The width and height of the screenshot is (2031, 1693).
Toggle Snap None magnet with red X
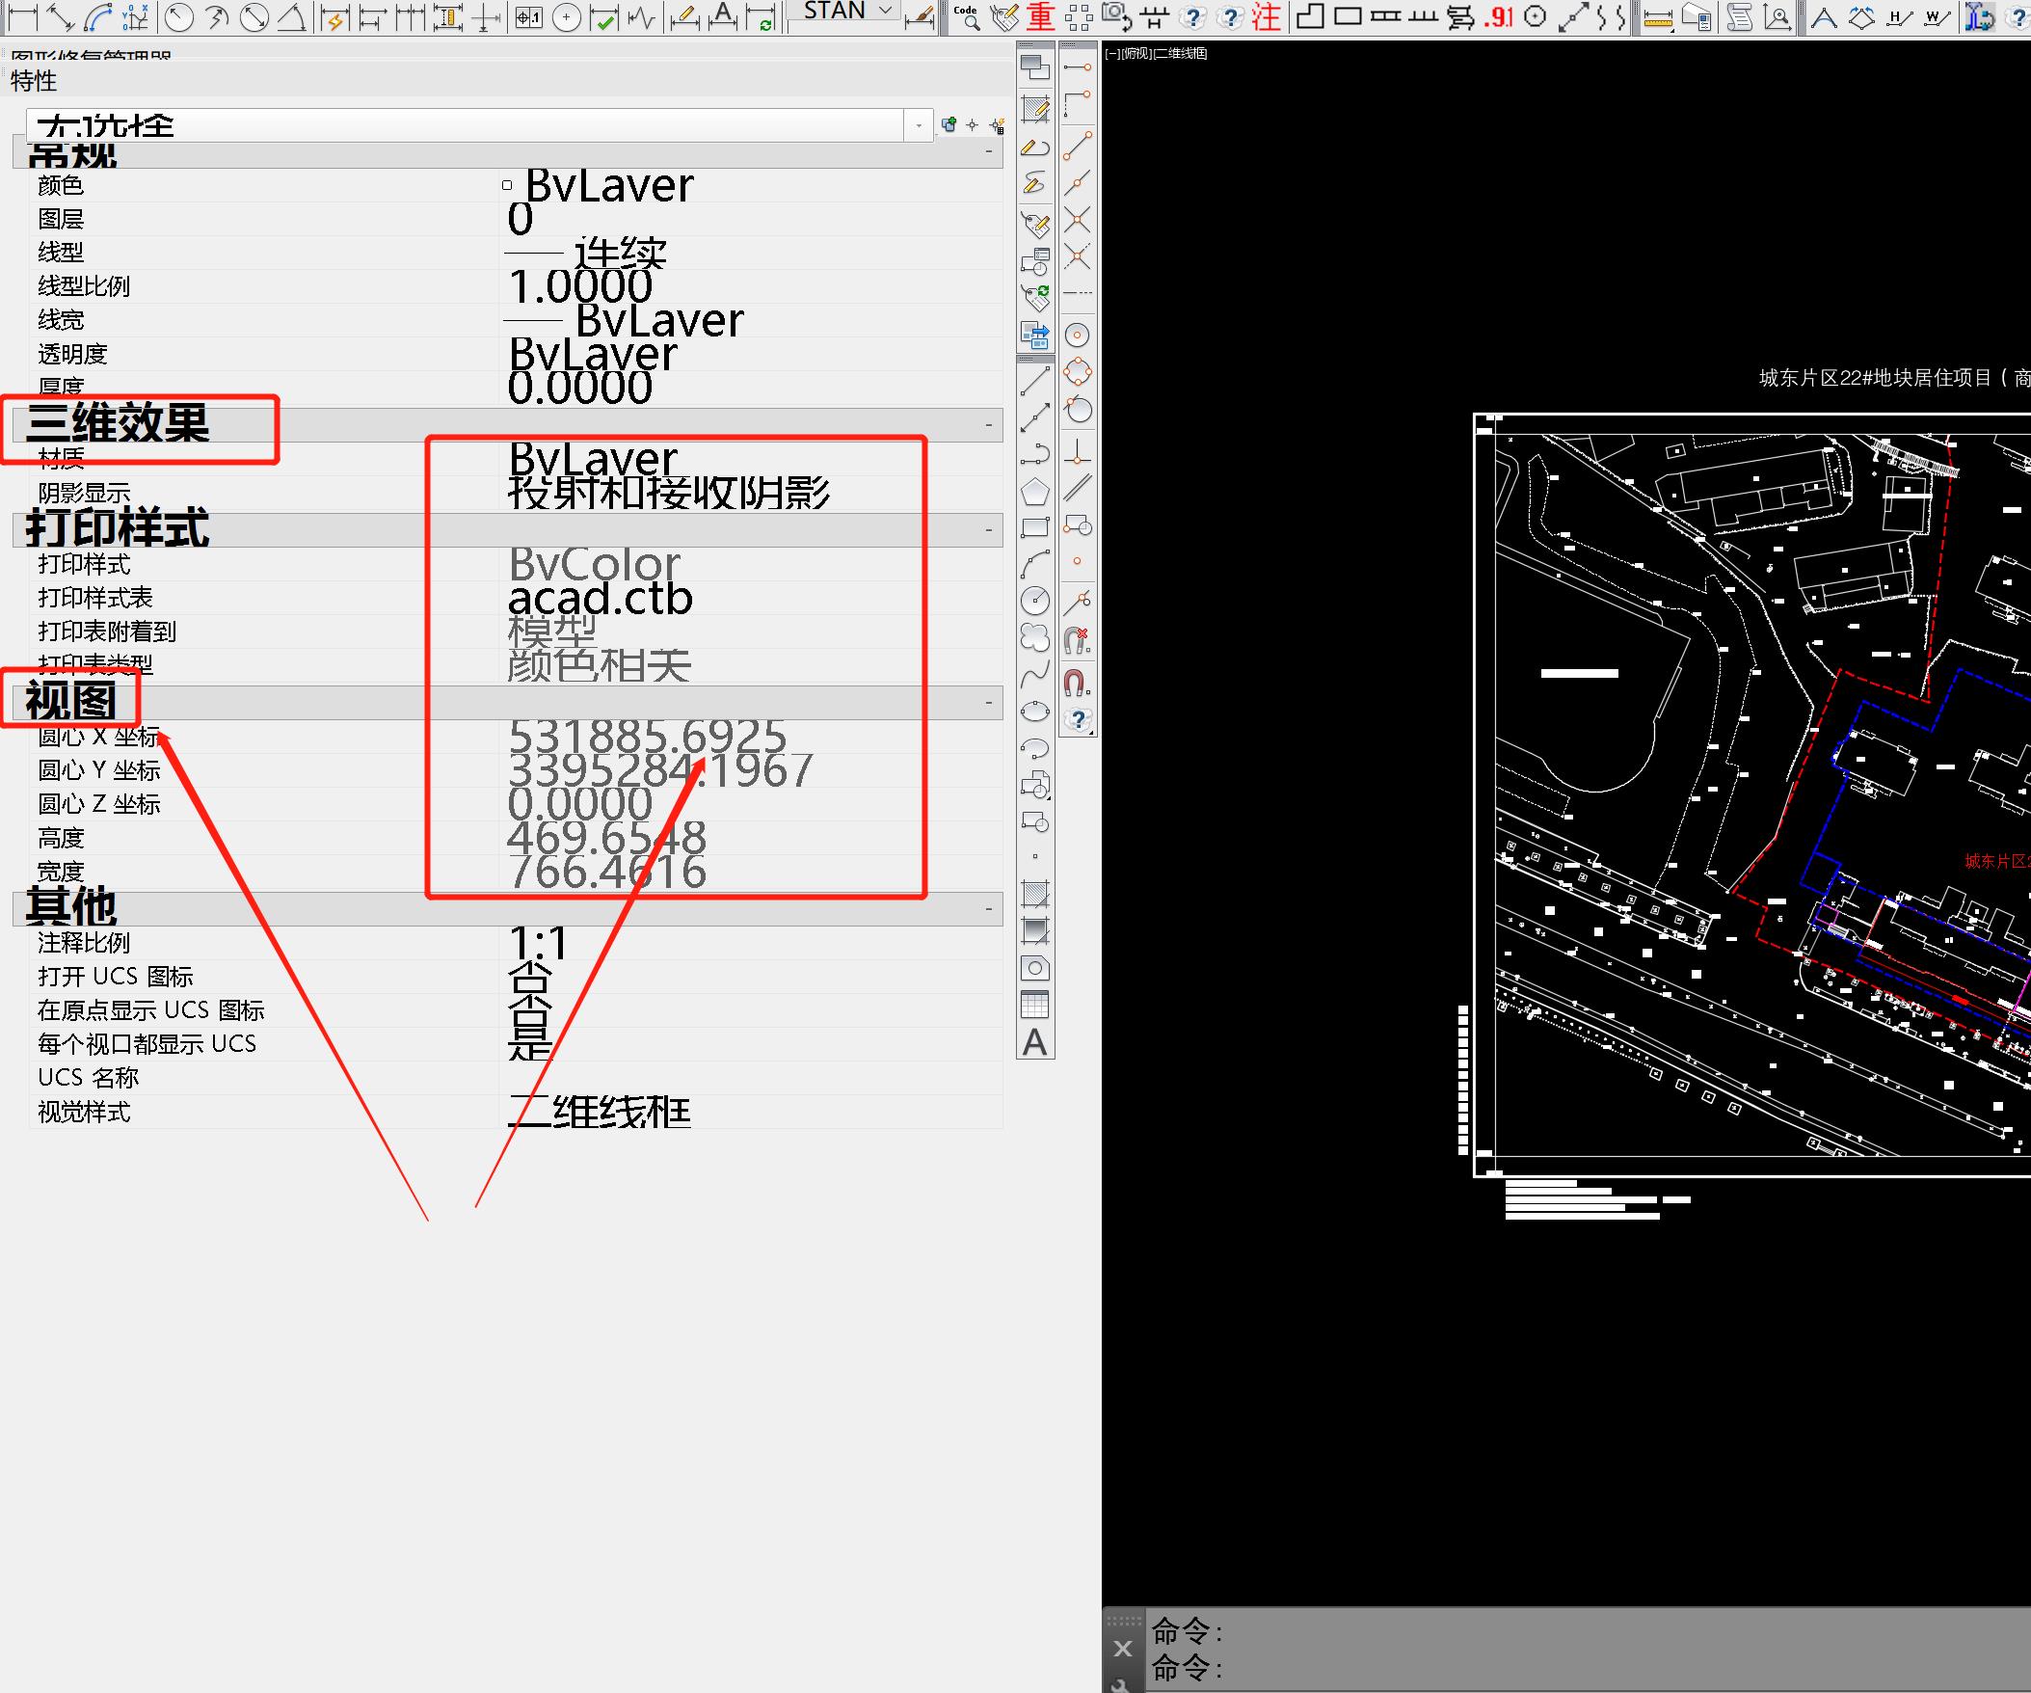pyautogui.click(x=1078, y=640)
